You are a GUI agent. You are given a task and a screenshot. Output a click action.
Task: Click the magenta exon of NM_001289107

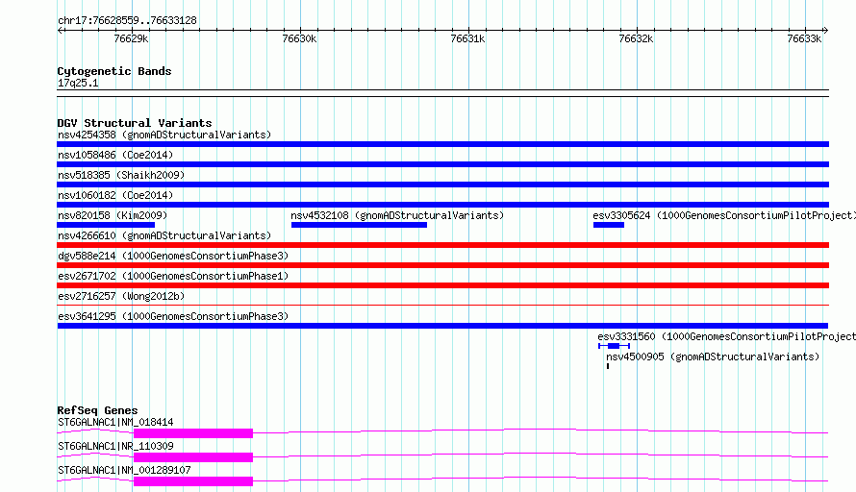[193, 481]
